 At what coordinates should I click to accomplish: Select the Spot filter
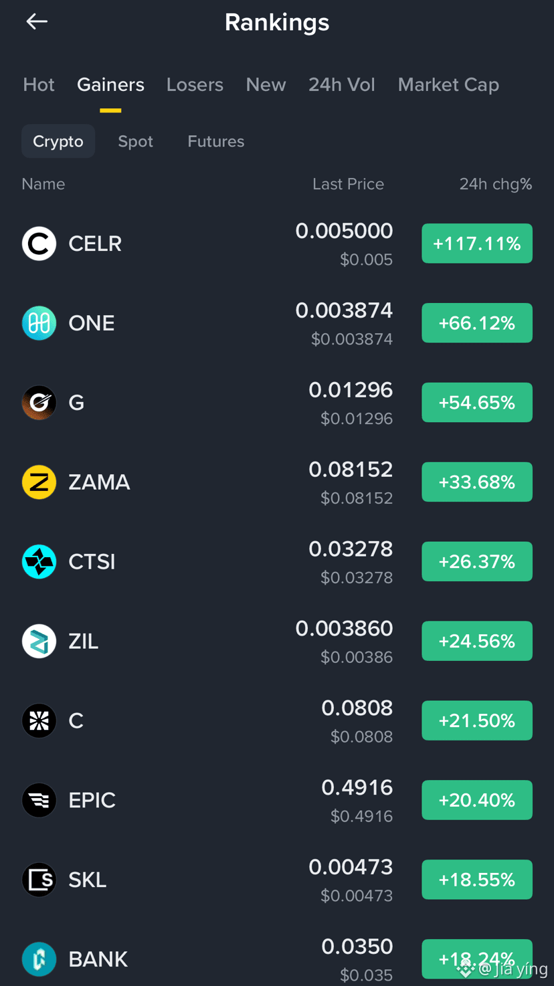pos(136,142)
